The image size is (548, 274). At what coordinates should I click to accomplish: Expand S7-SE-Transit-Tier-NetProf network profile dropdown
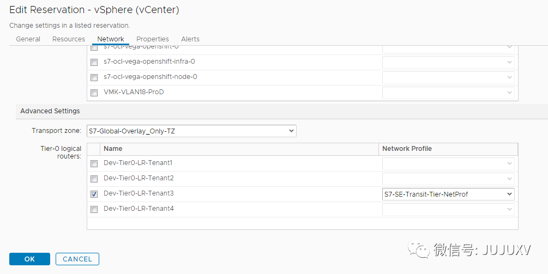[x=448, y=194]
